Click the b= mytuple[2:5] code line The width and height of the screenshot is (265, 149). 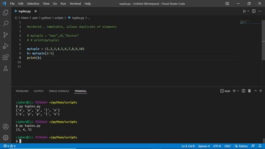[x=40, y=53]
